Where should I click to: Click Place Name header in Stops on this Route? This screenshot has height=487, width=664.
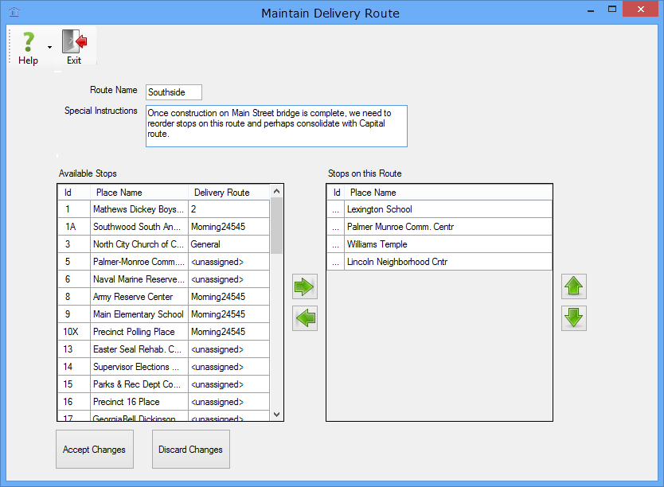click(x=448, y=193)
